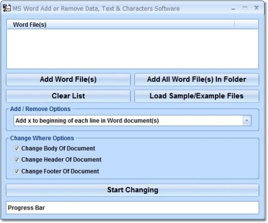The image size is (268, 223).
Task: Click the Word File(s) column header
Action: click(121, 25)
